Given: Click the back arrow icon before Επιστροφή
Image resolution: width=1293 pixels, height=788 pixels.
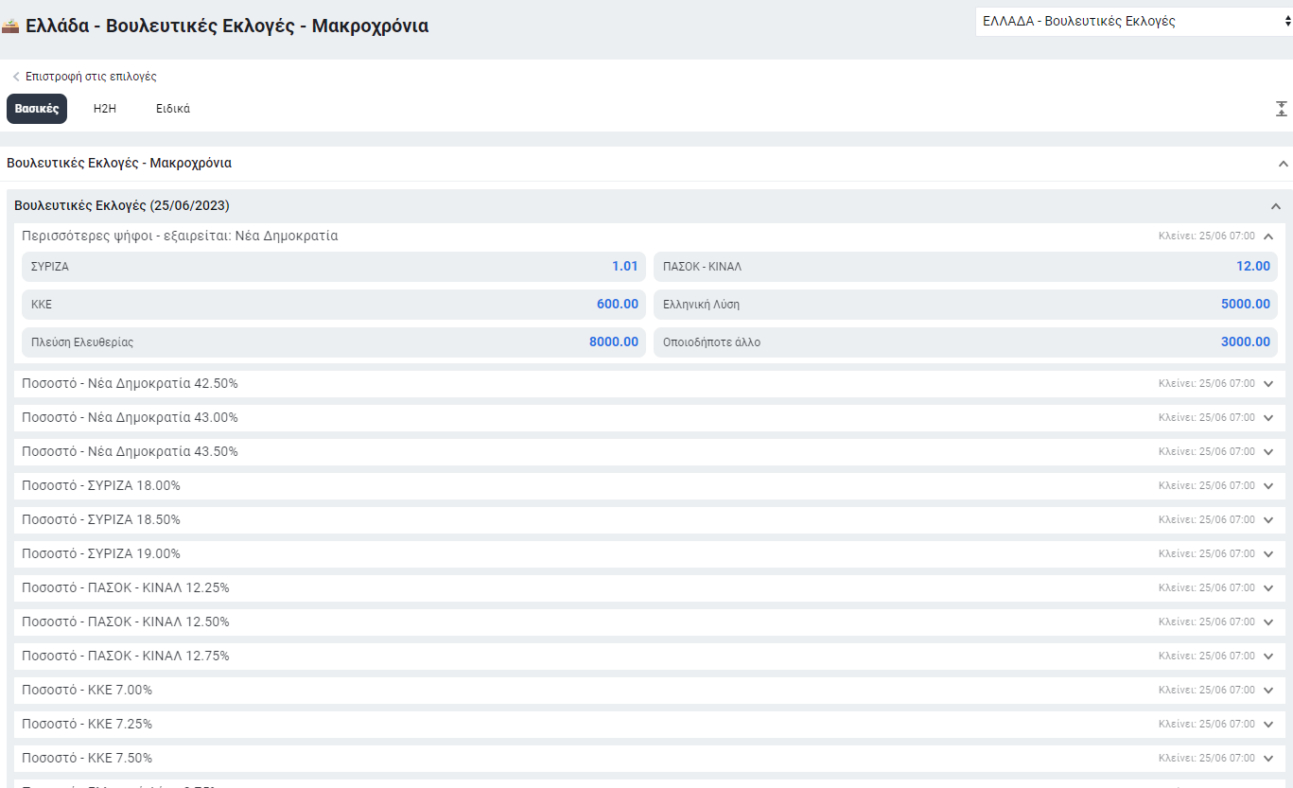Looking at the screenshot, I should tap(16, 77).
